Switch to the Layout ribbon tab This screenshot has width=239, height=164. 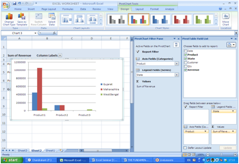[x=139, y=8]
